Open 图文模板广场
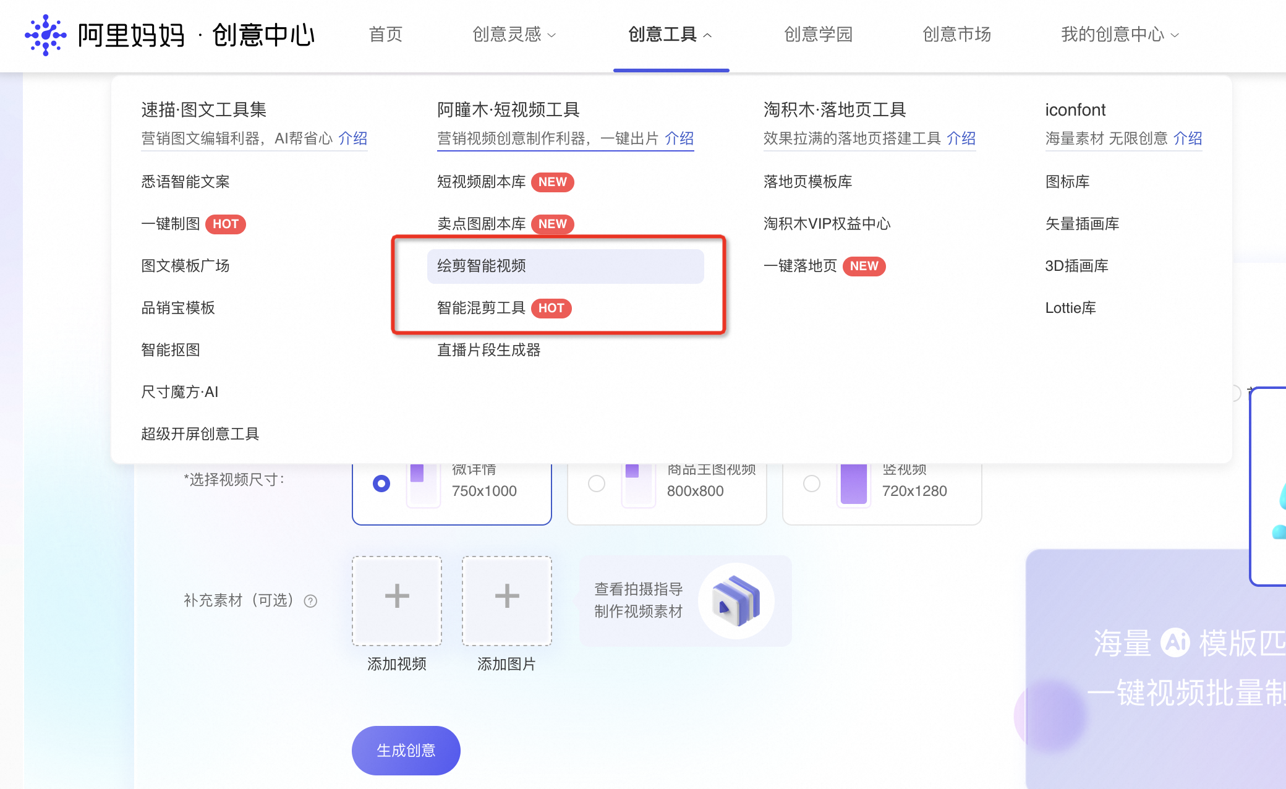Viewport: 1286px width, 789px height. [185, 266]
